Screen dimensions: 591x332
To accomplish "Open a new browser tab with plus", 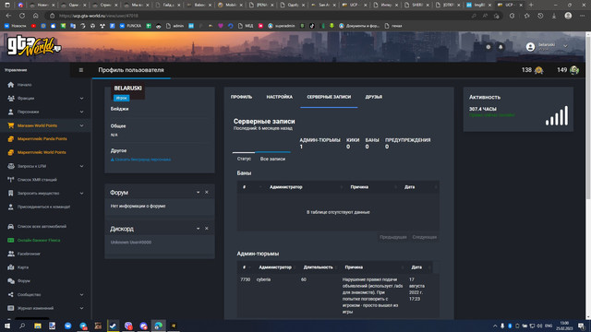I will click(x=531, y=5).
